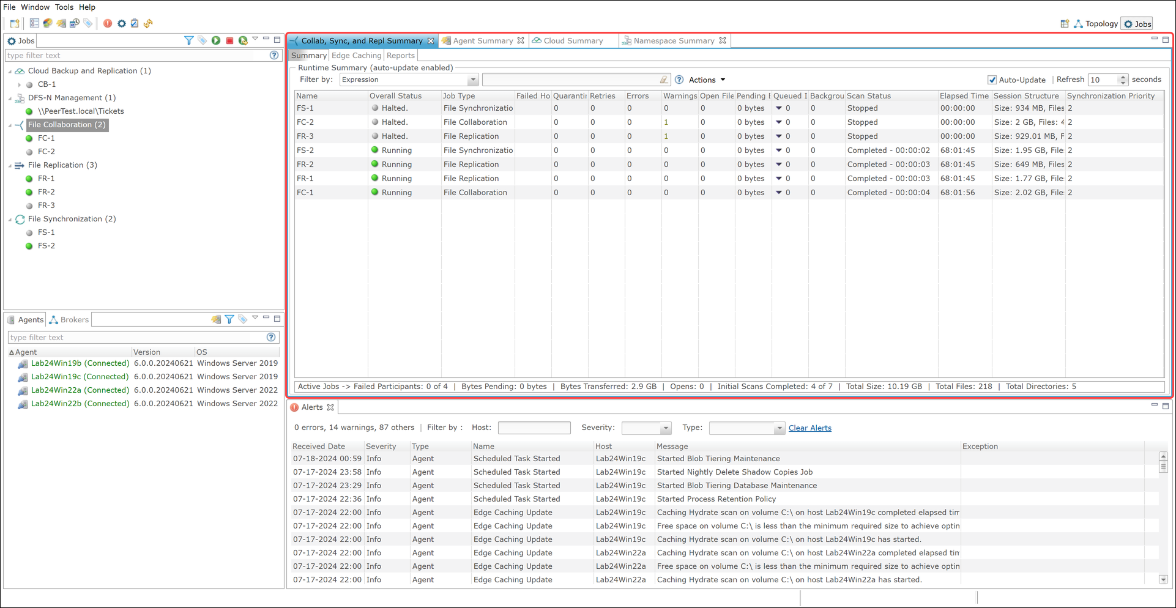
Task: Click help icon in Jobs filter box
Action: coord(274,55)
